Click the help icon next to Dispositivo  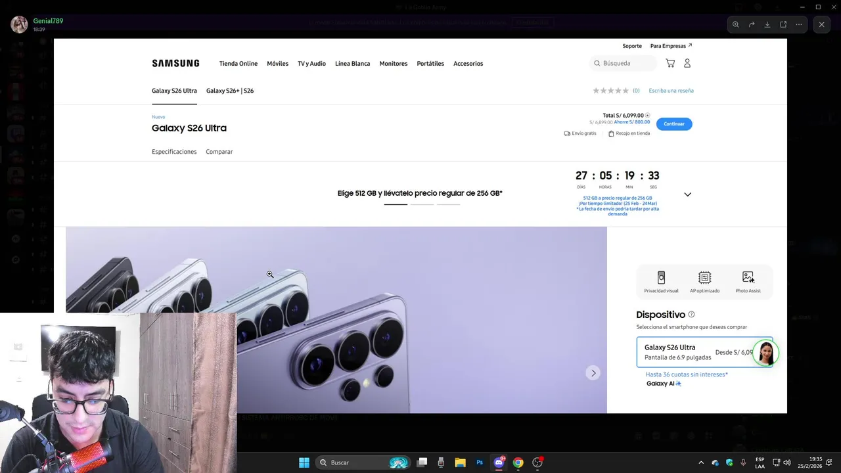[691, 315]
